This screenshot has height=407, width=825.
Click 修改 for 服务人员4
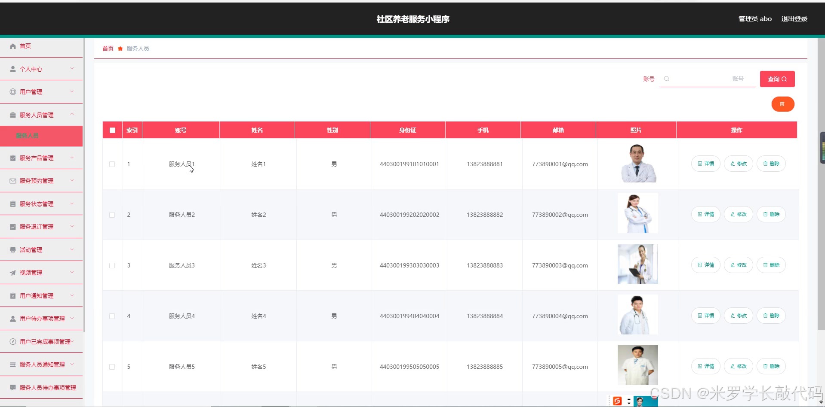739,316
